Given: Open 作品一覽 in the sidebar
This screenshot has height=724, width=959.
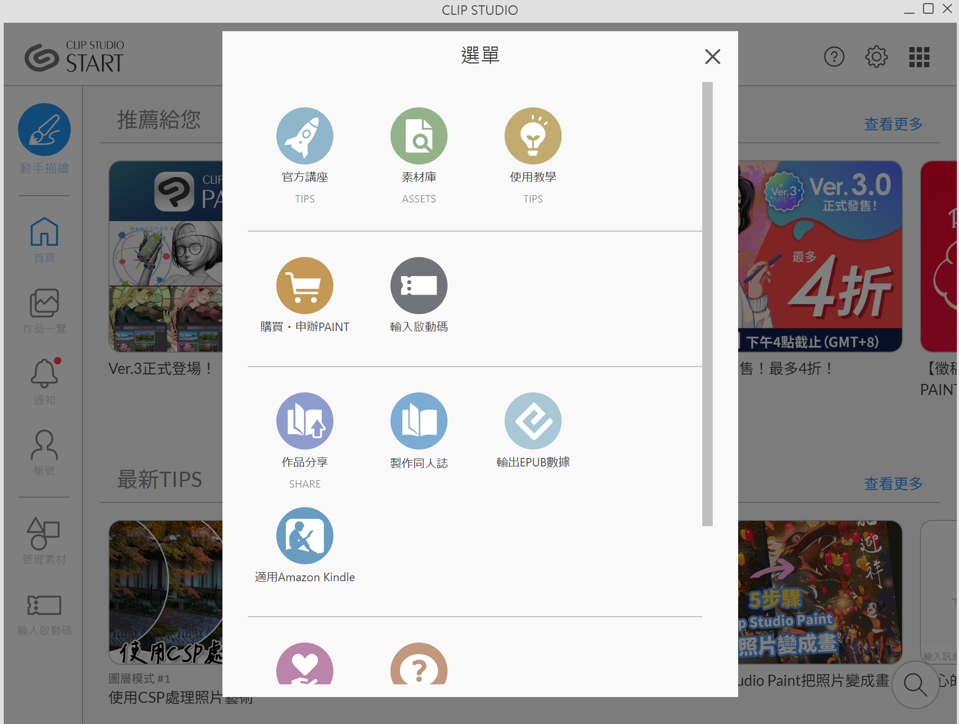Looking at the screenshot, I should pos(44,311).
